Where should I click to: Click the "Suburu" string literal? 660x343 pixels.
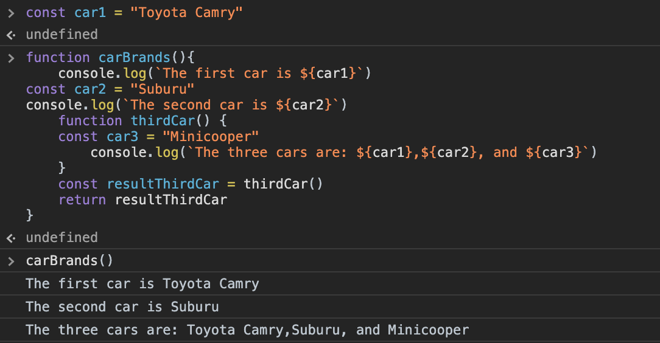(x=162, y=89)
